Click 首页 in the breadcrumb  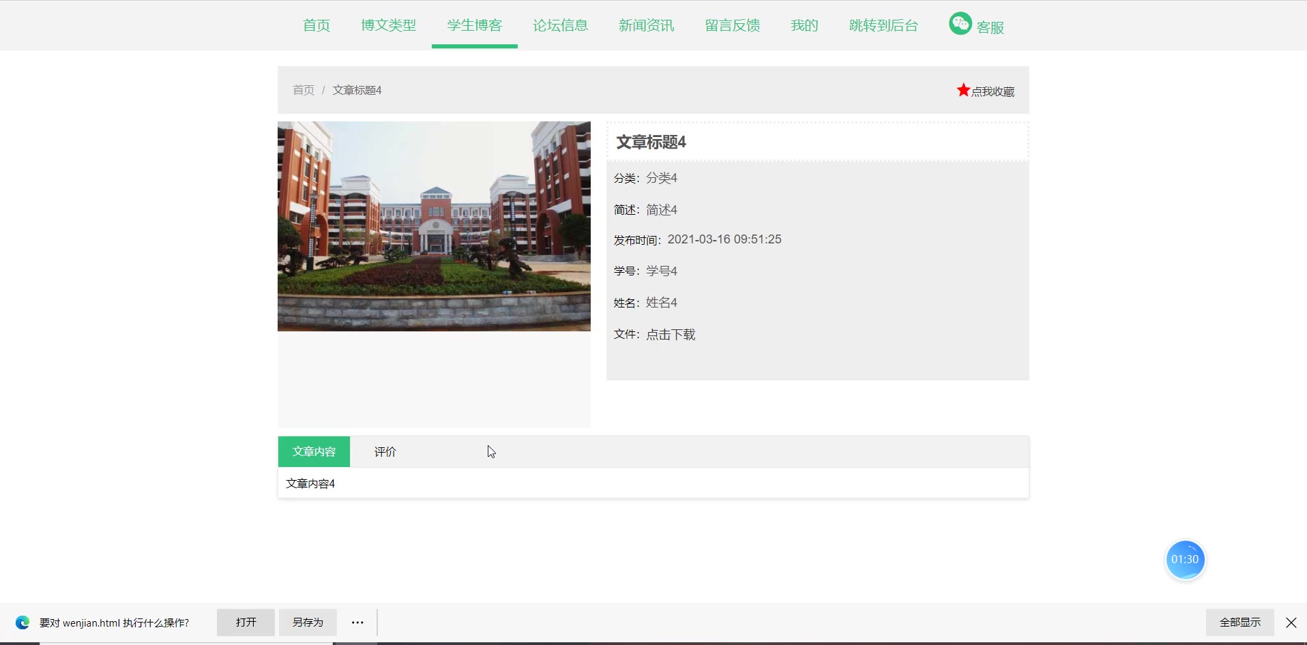point(304,90)
